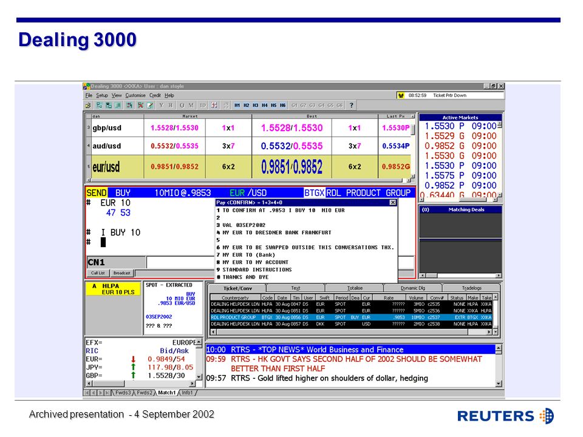The height and width of the screenshot is (437, 583).
Task: Select the H1 toolbar button
Action: (x=237, y=106)
